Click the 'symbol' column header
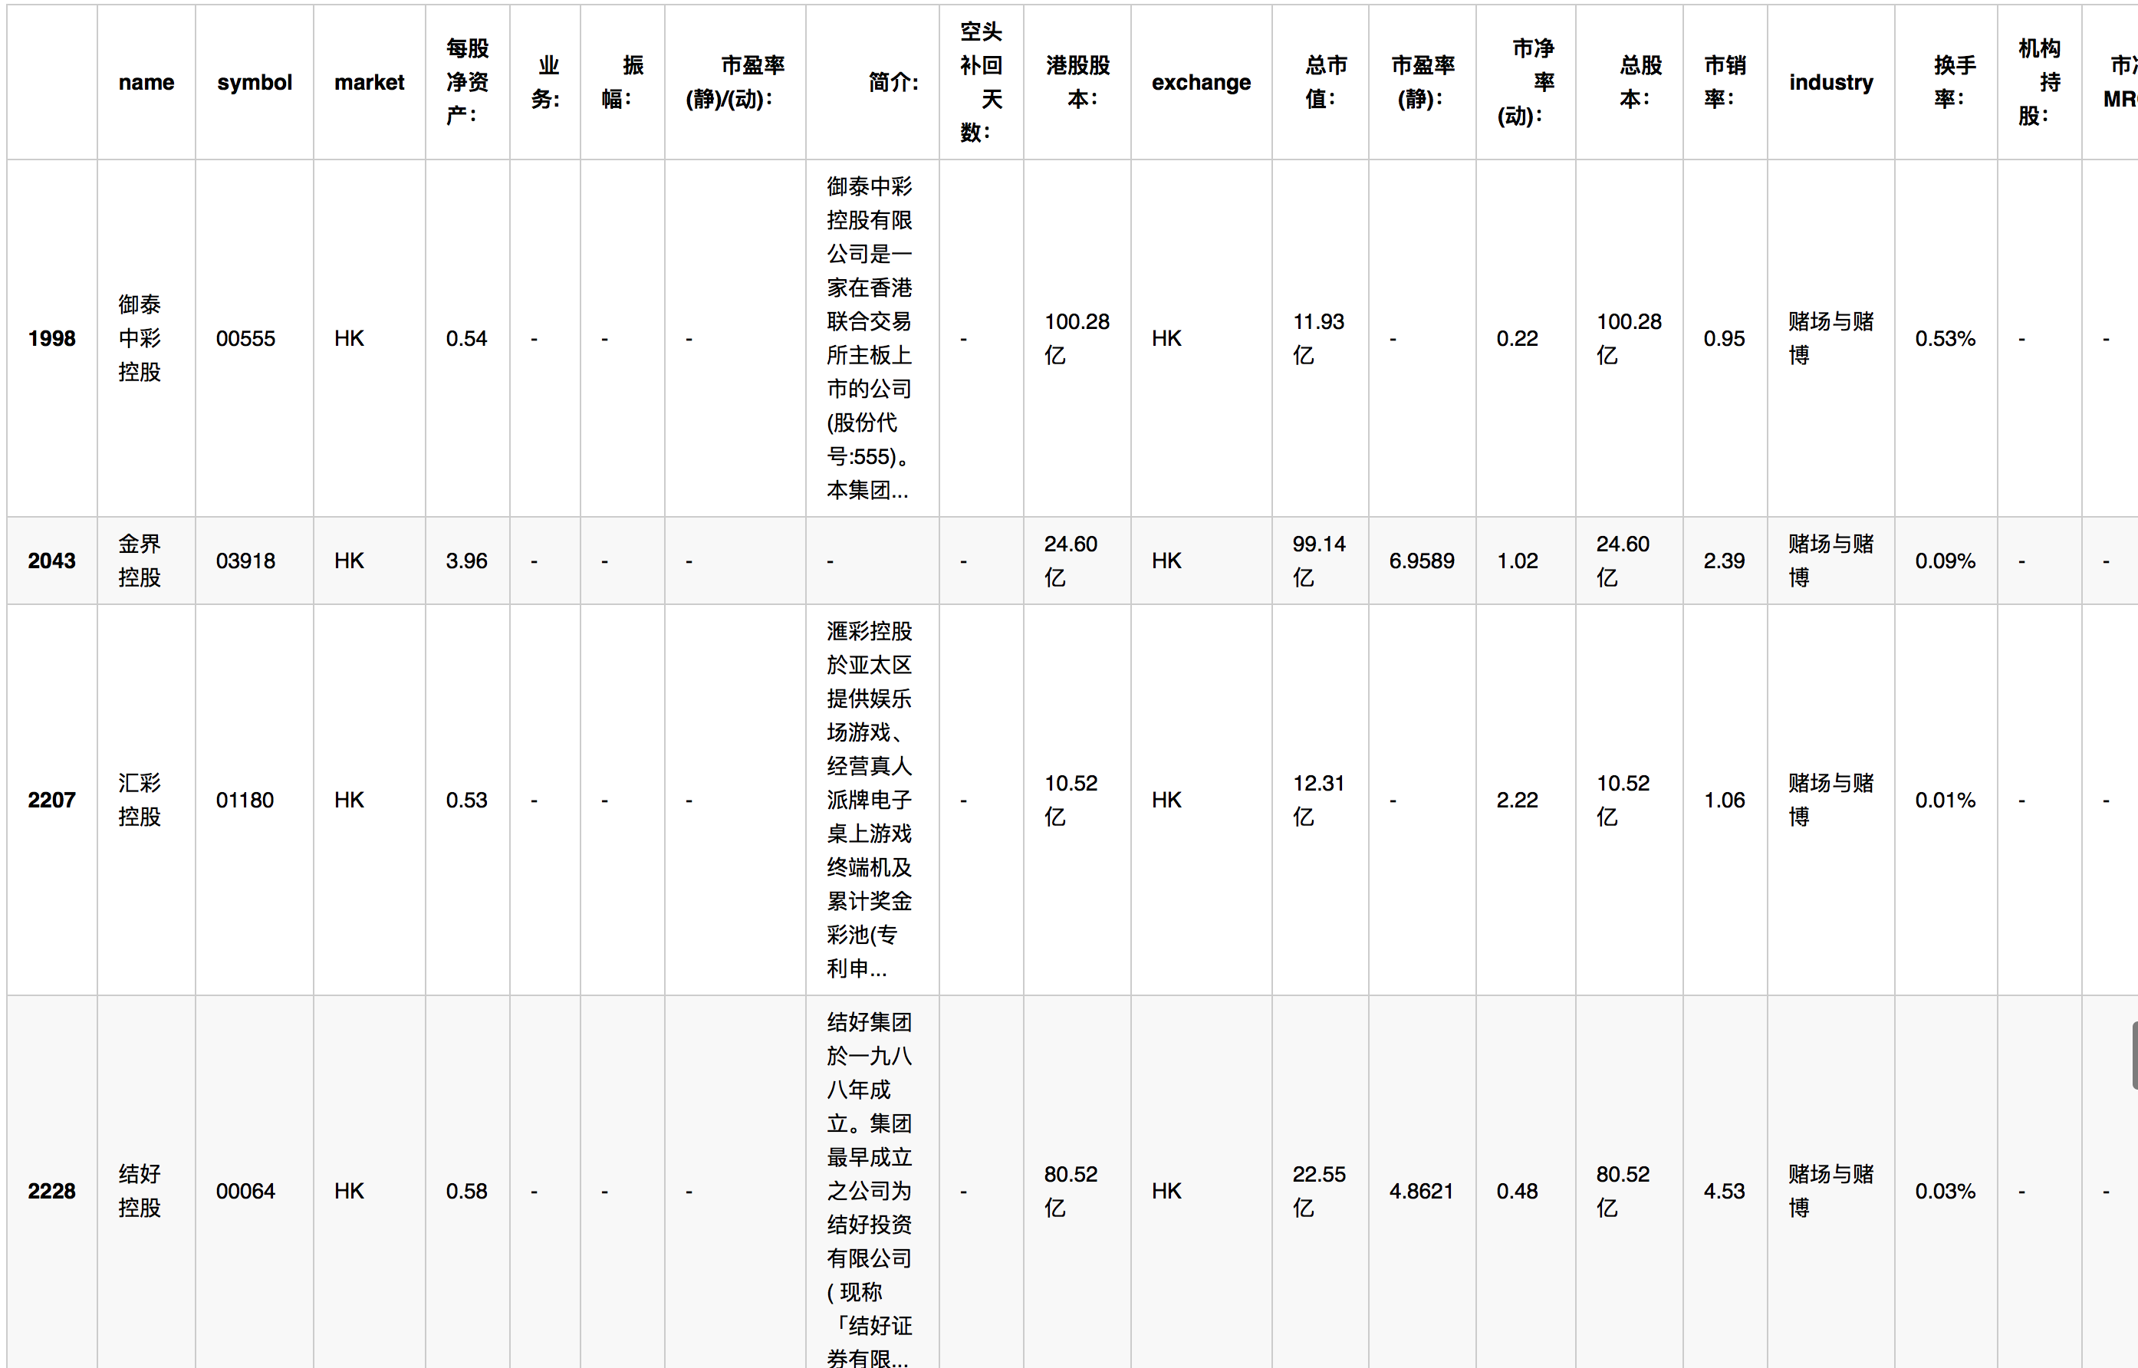2138x1368 pixels. (254, 82)
